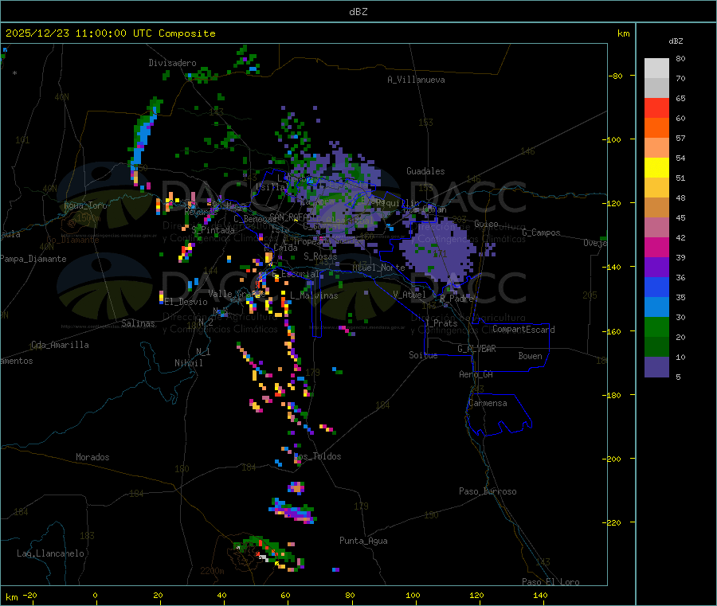Click the 0 km tick on the bottom axis

tap(95, 595)
